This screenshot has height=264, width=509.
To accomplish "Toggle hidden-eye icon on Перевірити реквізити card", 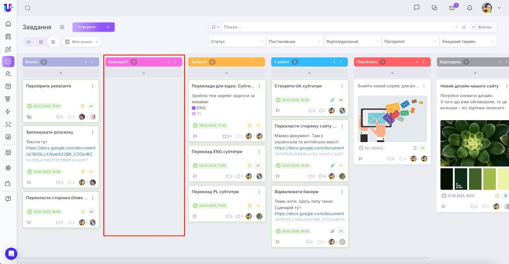I will click(29, 117).
